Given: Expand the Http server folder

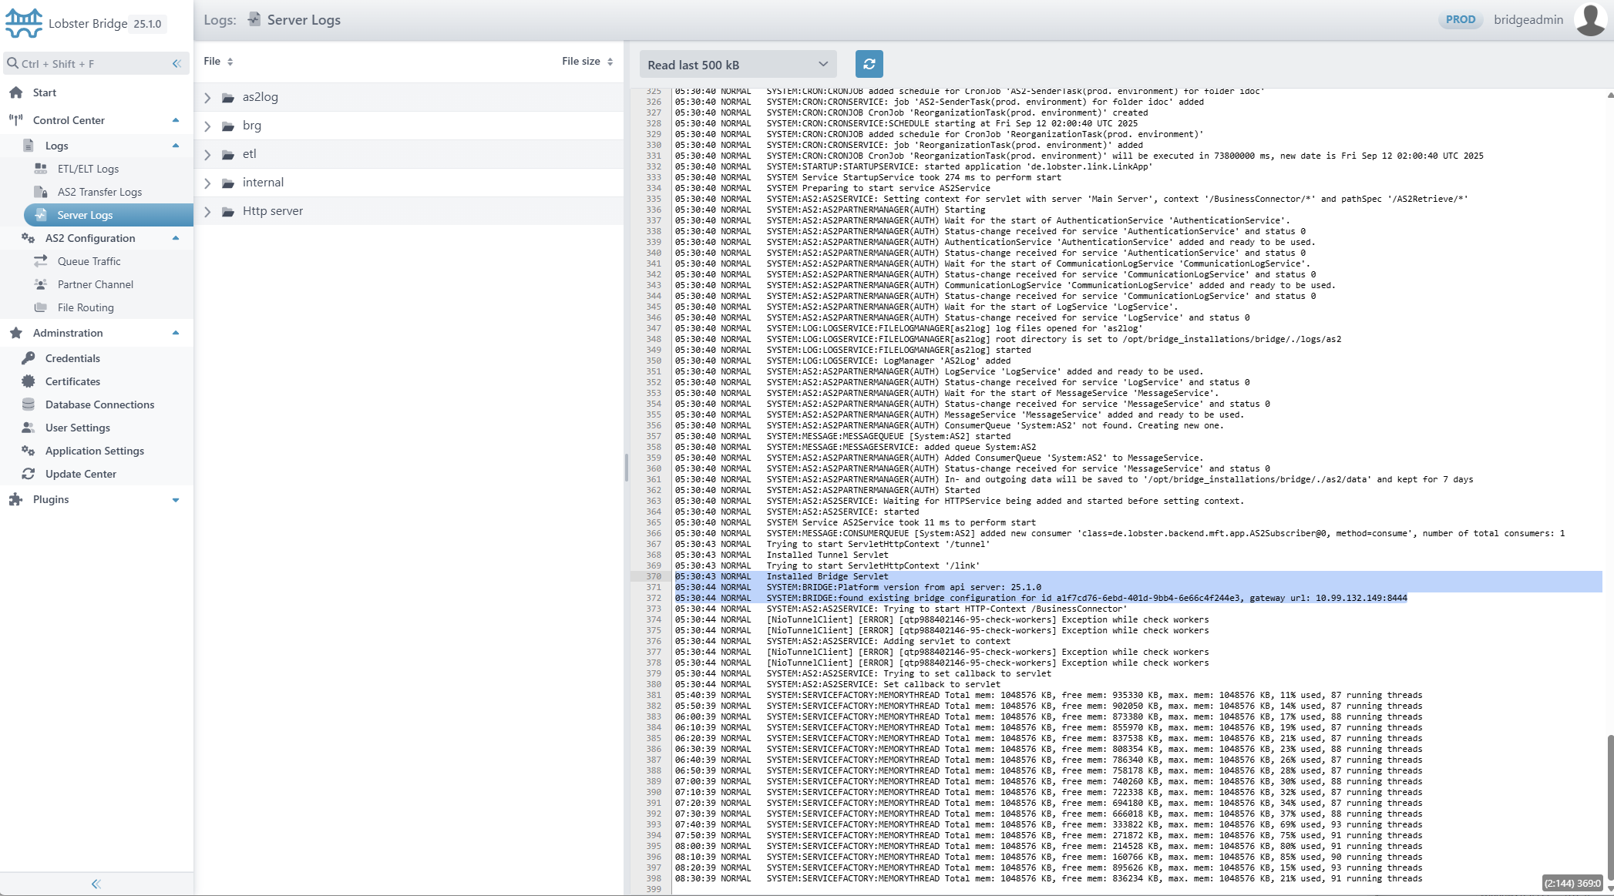Looking at the screenshot, I should pos(207,211).
